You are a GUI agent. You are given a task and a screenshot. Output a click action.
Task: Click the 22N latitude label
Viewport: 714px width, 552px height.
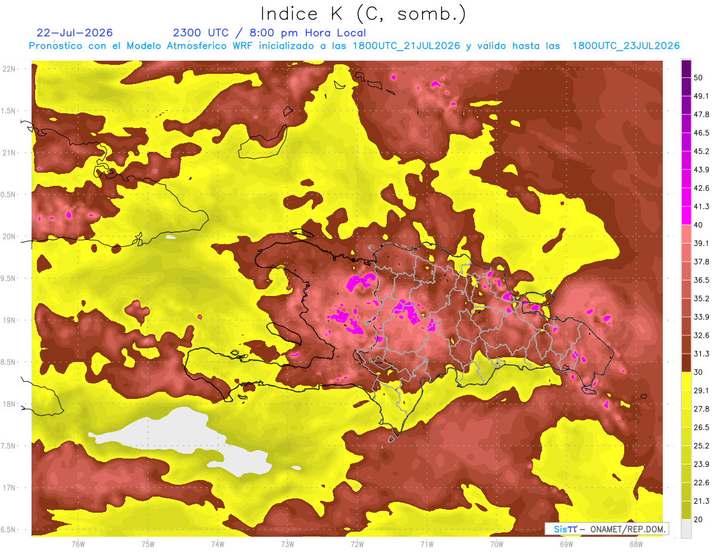click(x=9, y=68)
